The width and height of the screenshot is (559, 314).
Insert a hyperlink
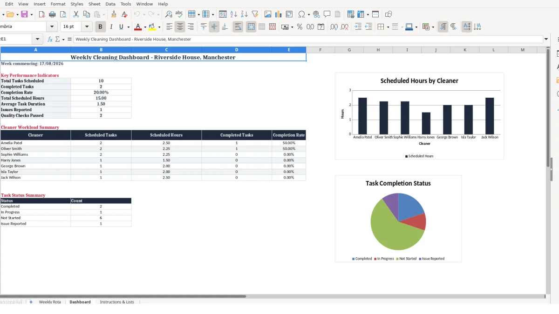point(316,14)
